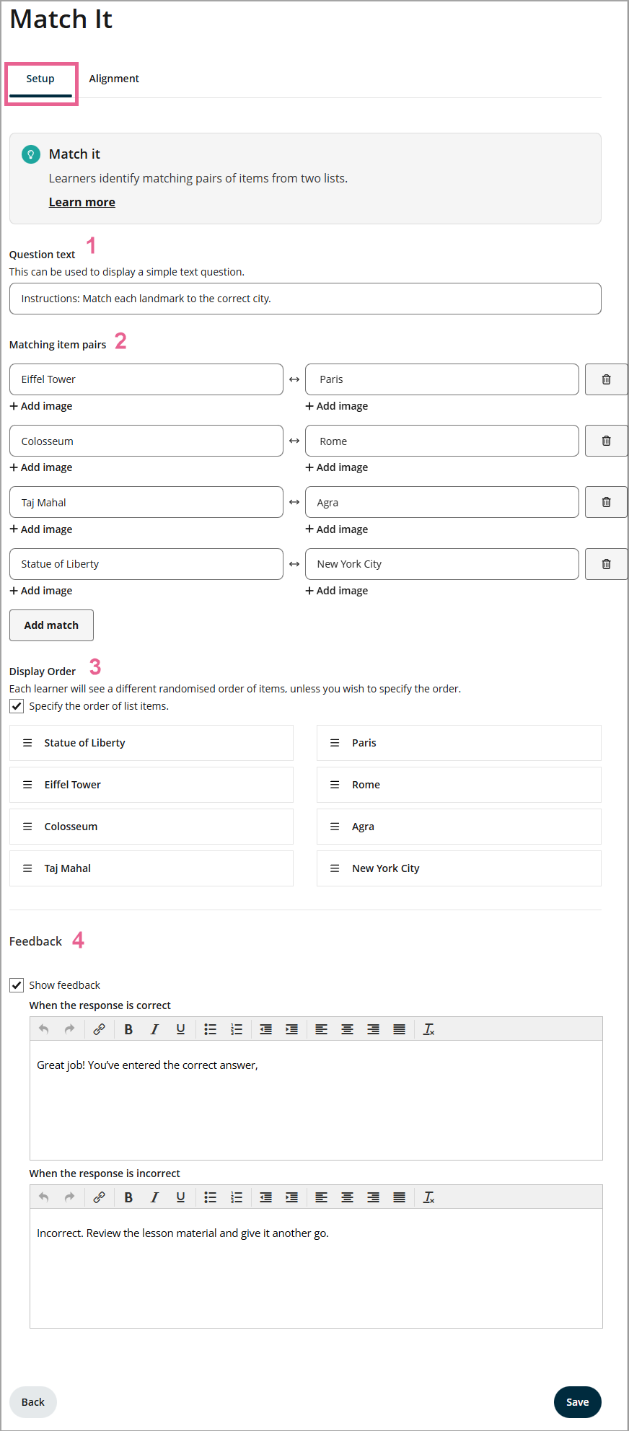Clear formatting in the correct-response editor

click(x=428, y=1029)
